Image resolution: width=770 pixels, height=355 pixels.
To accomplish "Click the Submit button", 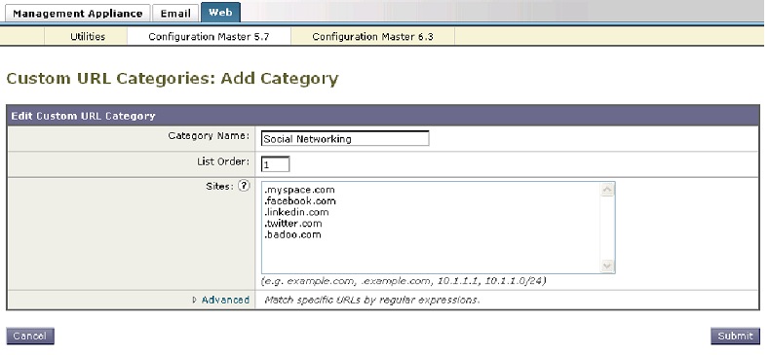I will point(735,336).
